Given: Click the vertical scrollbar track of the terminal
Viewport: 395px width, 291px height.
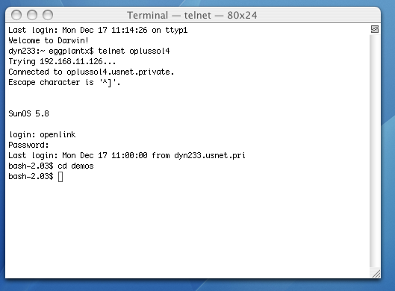Looking at the screenshot, I should point(375,151).
